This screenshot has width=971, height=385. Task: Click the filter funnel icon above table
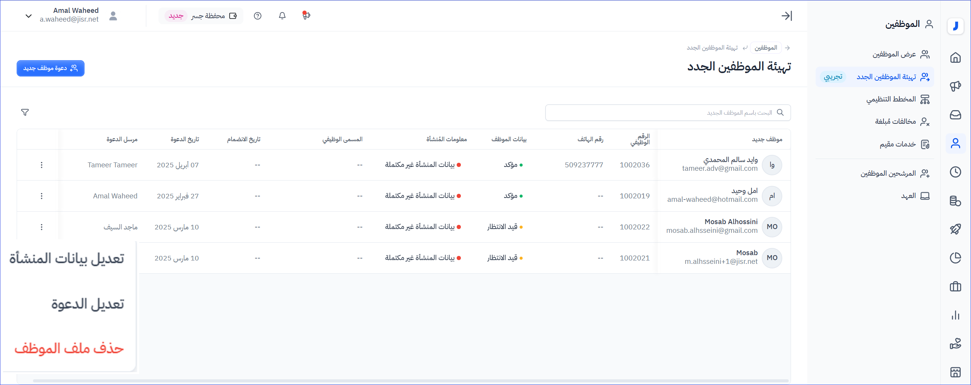point(25,112)
